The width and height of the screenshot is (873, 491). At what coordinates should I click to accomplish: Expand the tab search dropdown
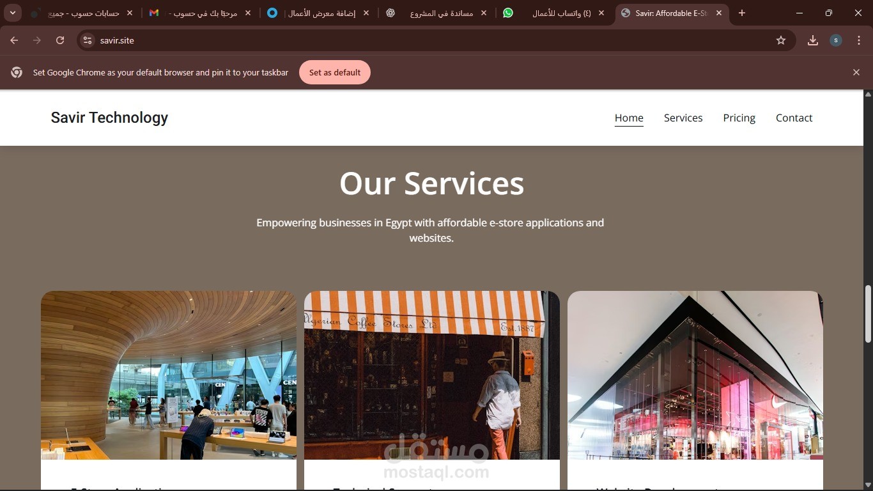(13, 13)
